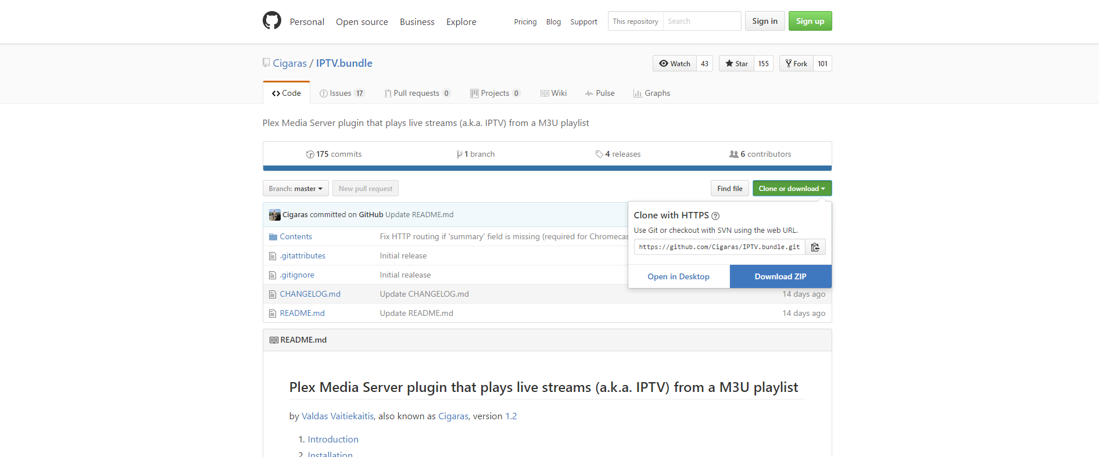Image resolution: width=1099 pixels, height=457 pixels.
Task: Open the Projects tab
Action: pos(496,93)
